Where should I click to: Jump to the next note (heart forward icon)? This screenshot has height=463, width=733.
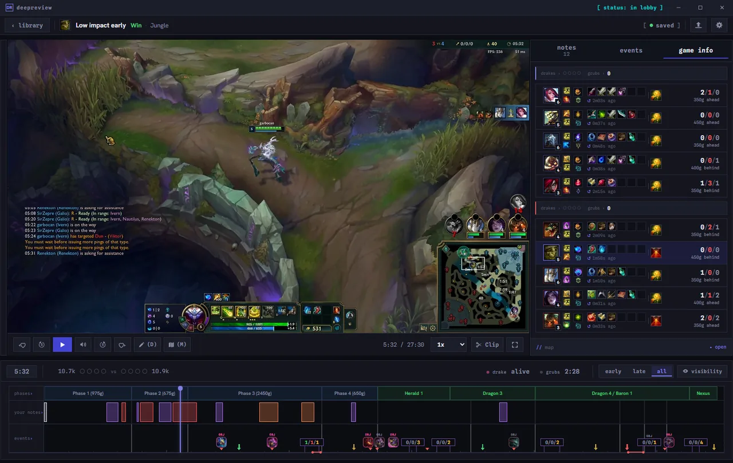122,345
